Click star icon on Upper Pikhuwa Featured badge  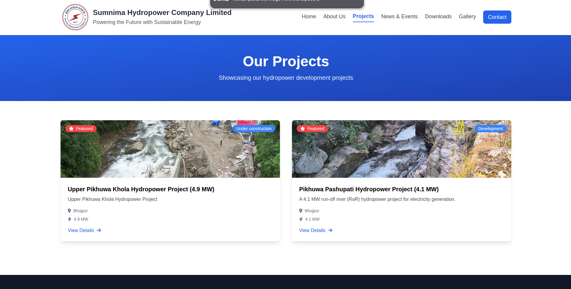pos(71,129)
